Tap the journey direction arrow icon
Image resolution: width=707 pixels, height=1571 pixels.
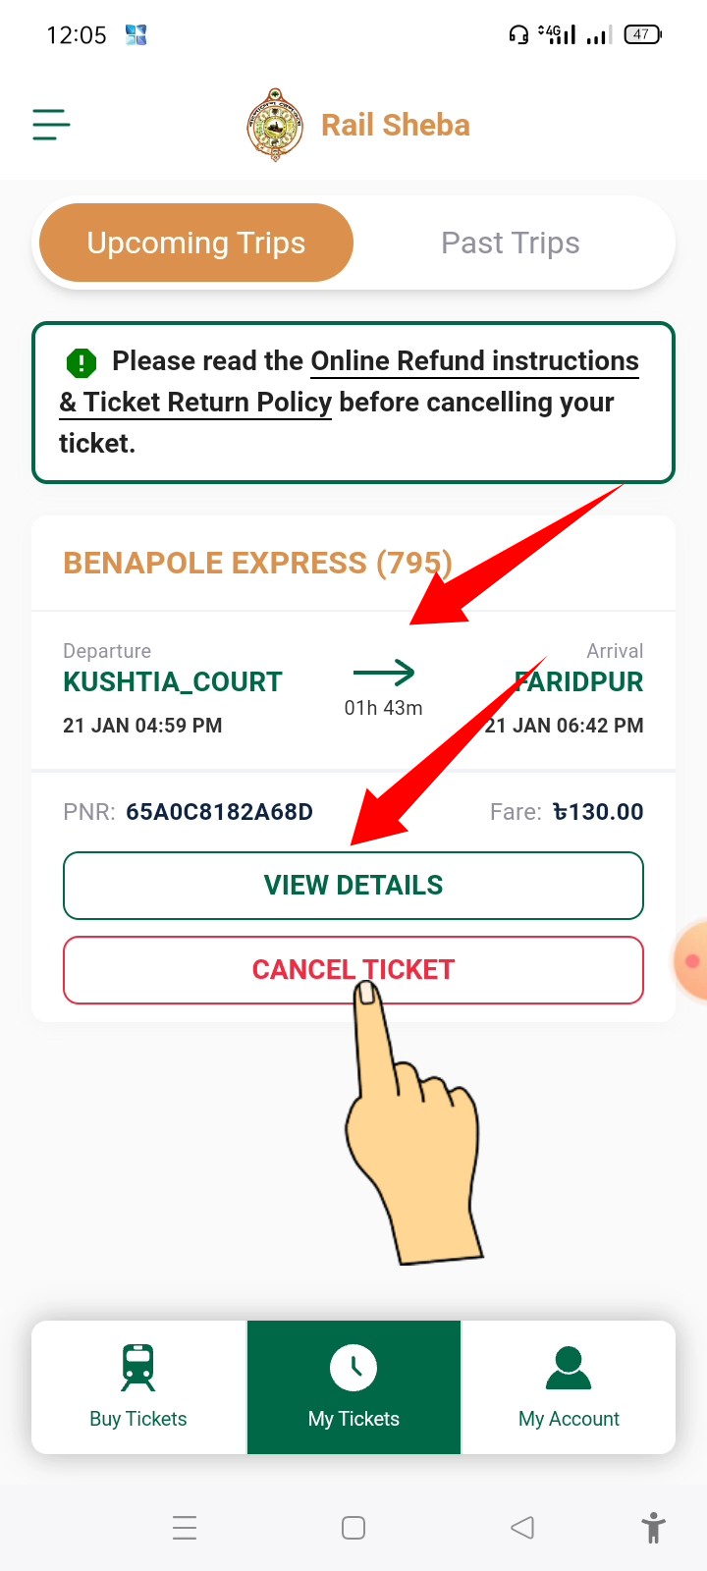[384, 673]
